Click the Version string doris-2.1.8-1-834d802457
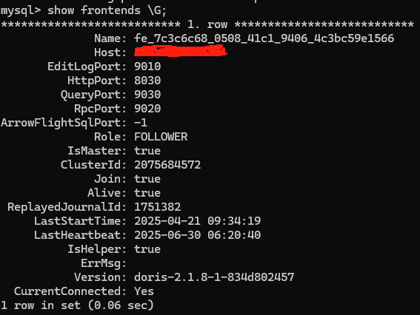Screen dimensions: 420x315 coord(214,277)
